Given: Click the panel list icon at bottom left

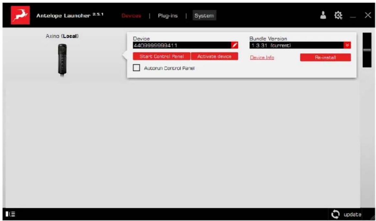Looking at the screenshot, I should point(11,214).
